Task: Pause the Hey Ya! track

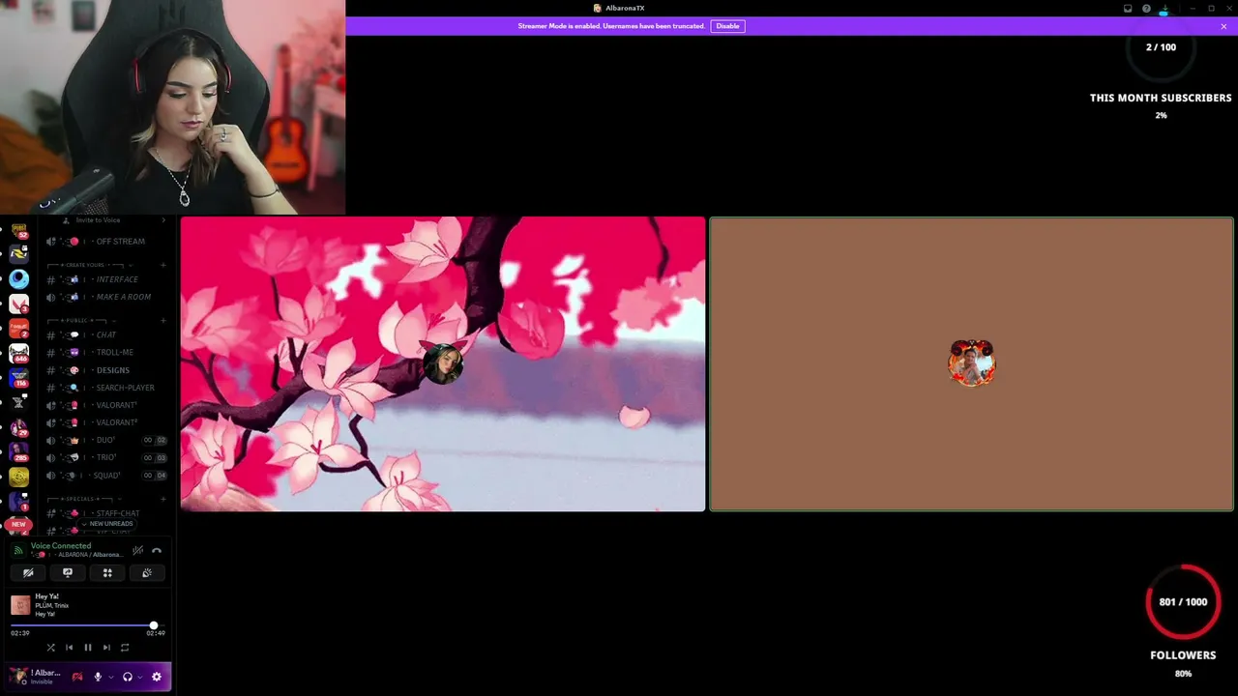Action: click(87, 648)
